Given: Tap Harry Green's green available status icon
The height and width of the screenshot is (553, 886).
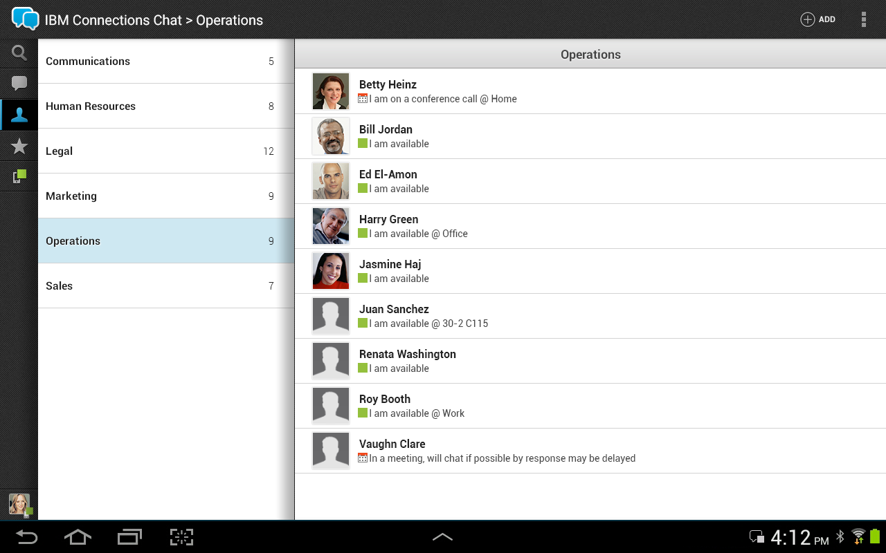Looking at the screenshot, I should tap(363, 234).
